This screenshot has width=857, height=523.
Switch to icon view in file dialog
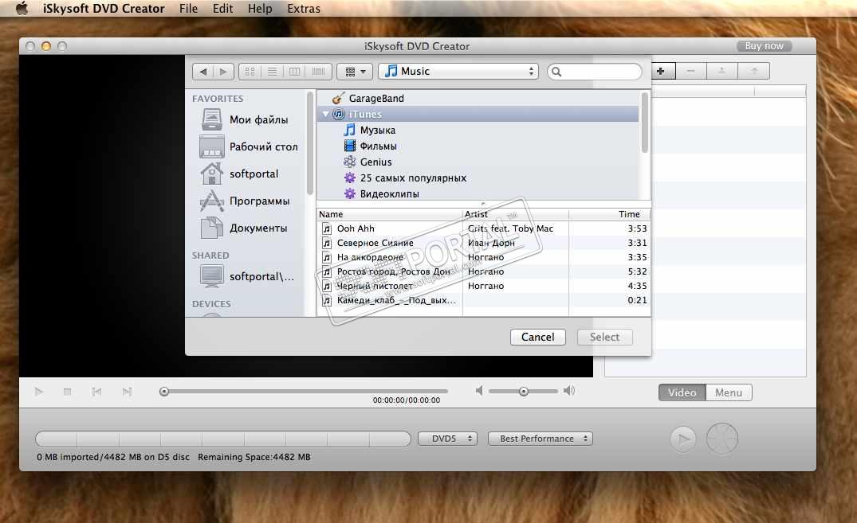click(250, 72)
